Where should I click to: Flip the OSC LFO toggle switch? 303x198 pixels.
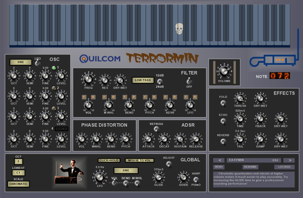click(38, 63)
